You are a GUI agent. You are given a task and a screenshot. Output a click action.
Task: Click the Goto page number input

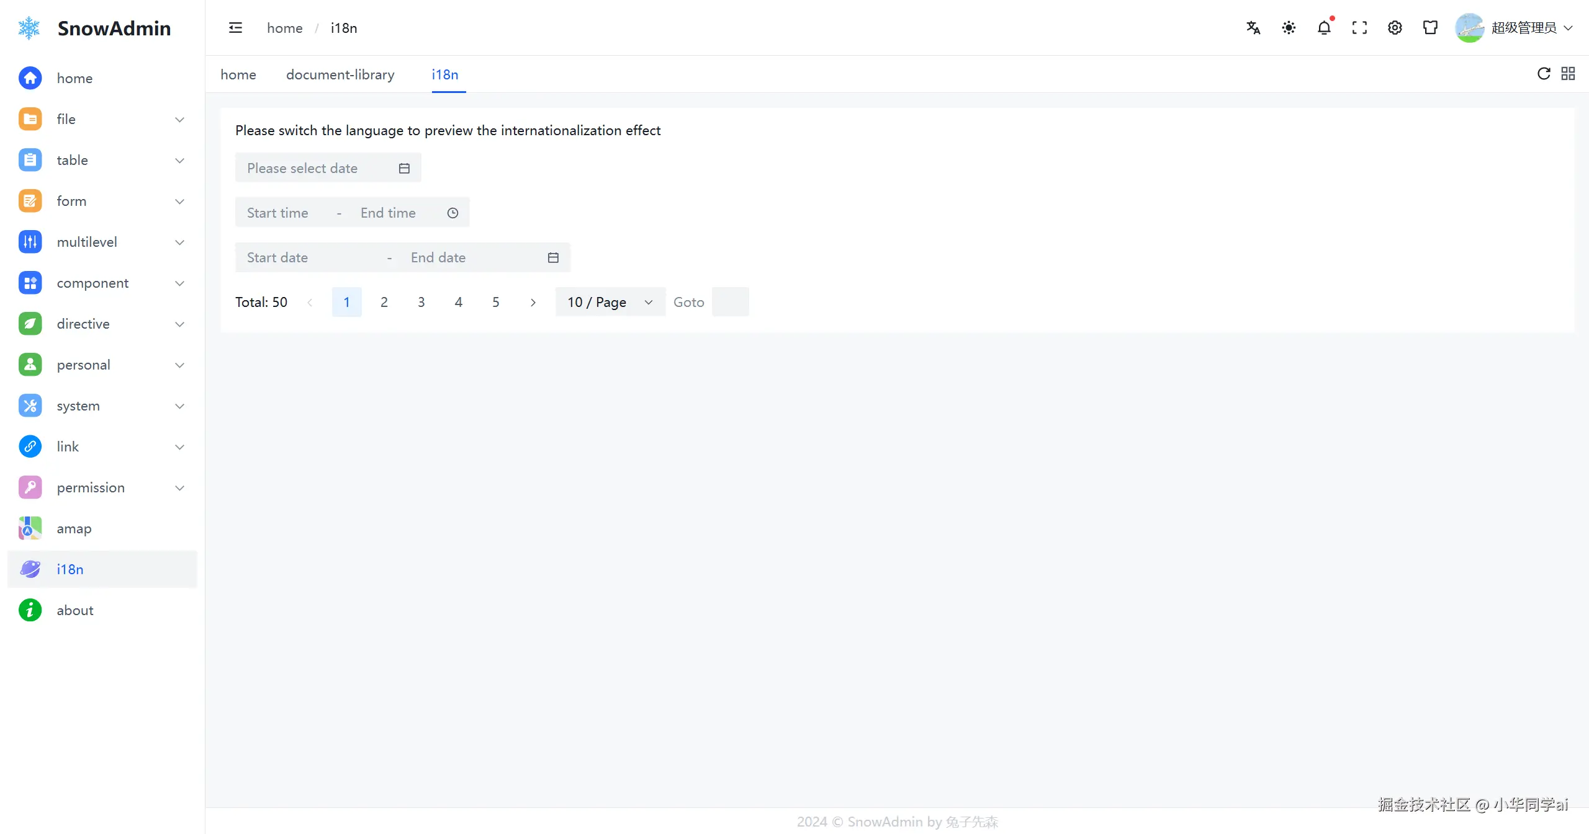point(730,302)
